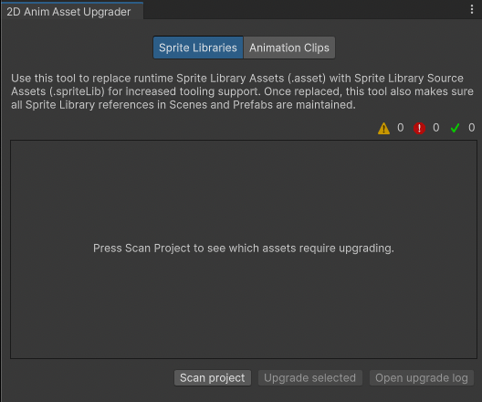
Task: Click the green checkmark success icon
Action: pos(455,128)
